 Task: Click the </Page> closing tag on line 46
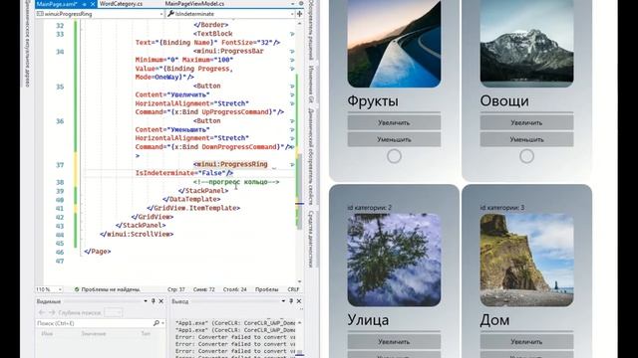click(98, 252)
